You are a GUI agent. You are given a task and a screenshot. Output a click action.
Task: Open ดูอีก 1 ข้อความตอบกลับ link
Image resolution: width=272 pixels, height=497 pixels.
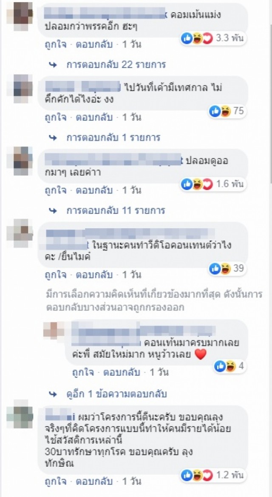tap(116, 394)
